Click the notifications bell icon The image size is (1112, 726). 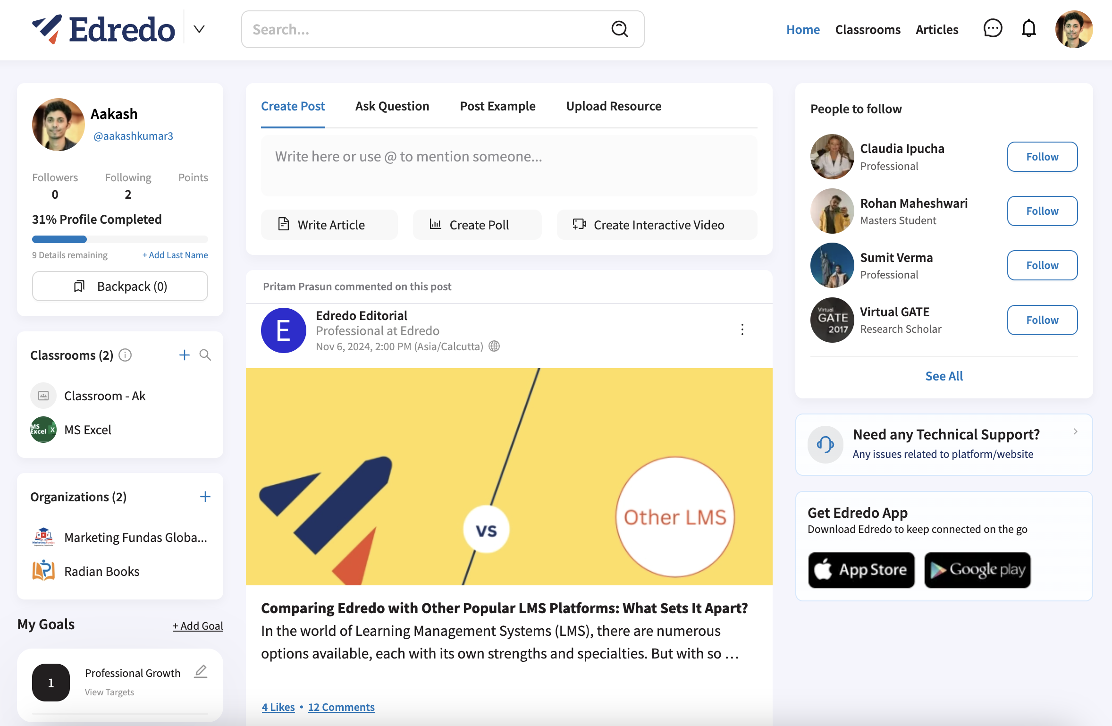point(1028,29)
